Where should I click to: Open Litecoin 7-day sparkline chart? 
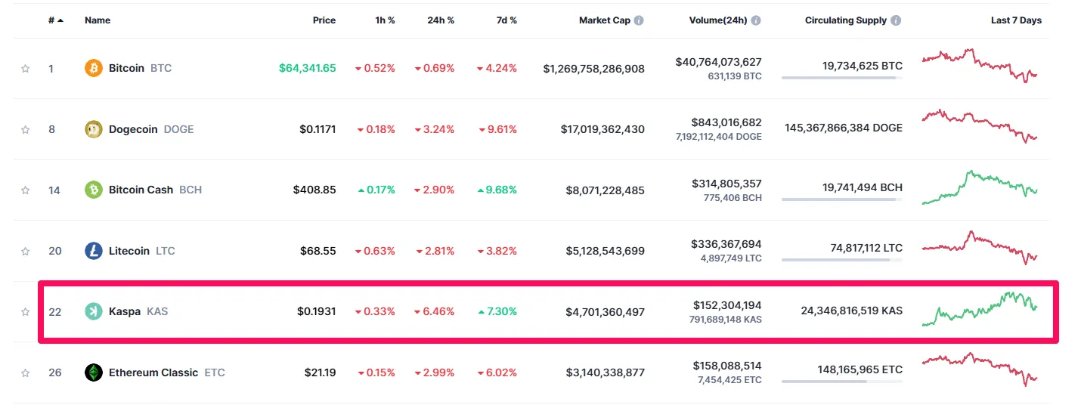980,248
